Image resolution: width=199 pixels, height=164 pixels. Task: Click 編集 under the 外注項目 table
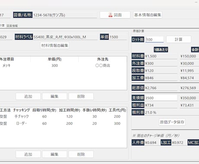(55, 96)
